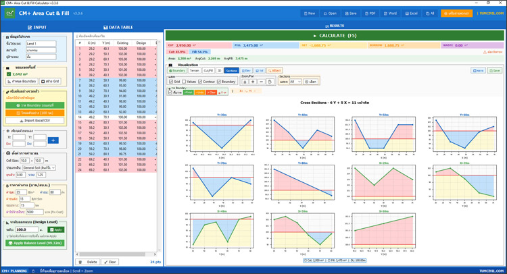Open a file with the Open button

point(330,13)
